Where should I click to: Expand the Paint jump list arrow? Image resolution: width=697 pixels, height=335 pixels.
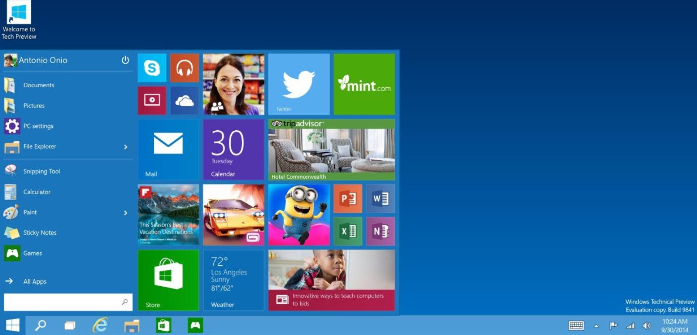[x=125, y=213]
